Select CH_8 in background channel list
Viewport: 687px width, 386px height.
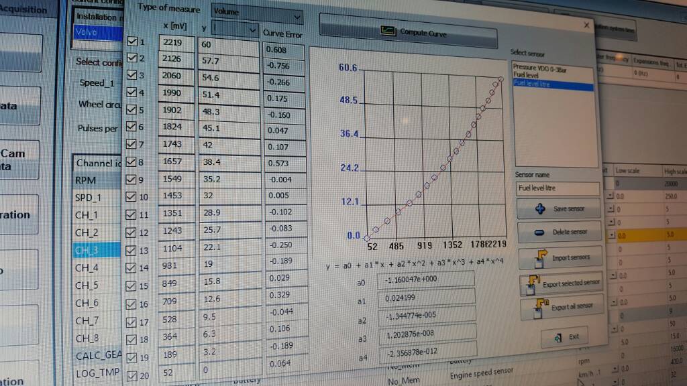click(x=97, y=338)
